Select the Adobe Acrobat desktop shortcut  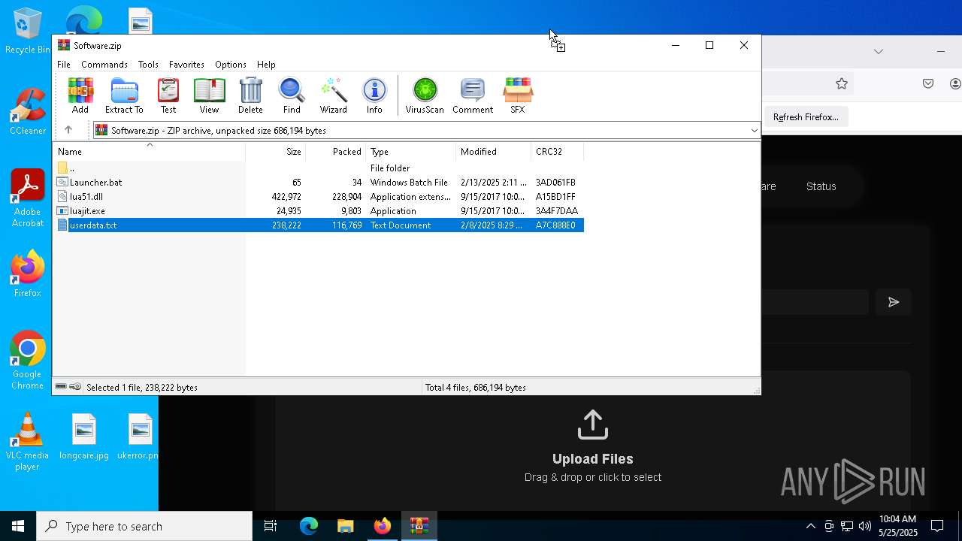point(28,198)
